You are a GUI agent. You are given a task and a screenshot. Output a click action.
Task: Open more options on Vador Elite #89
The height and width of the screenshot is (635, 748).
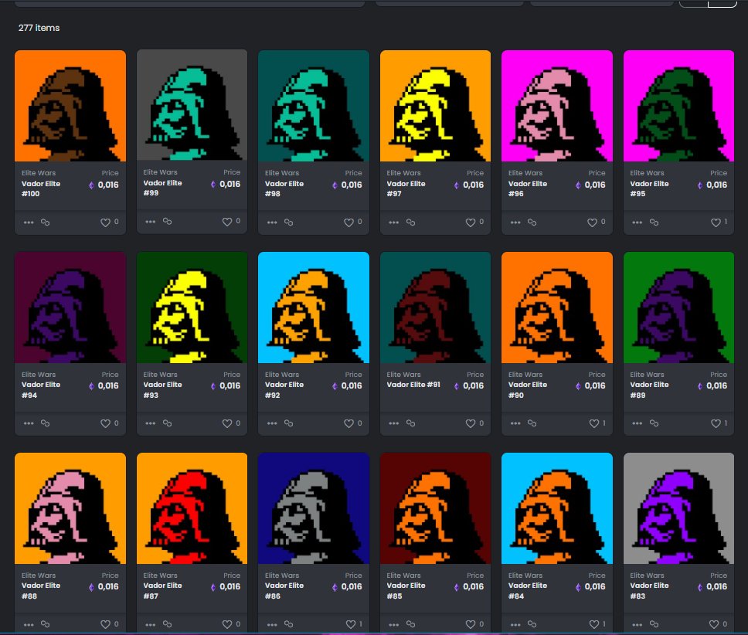click(637, 423)
